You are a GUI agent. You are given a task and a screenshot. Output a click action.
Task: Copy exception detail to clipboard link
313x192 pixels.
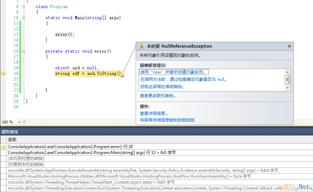[167, 120]
